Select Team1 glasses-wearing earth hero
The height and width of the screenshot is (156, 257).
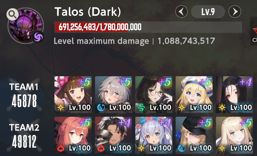(154, 95)
